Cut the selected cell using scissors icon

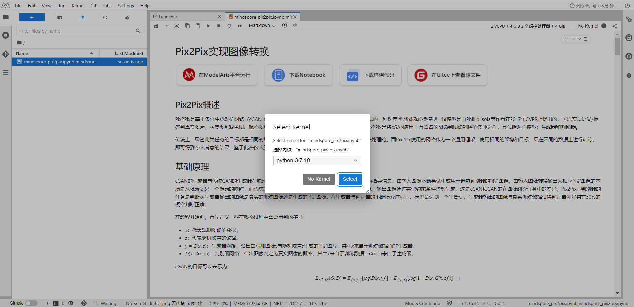177,26
